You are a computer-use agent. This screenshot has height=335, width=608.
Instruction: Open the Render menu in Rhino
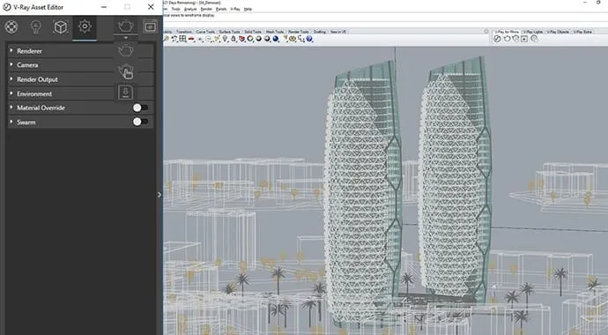[x=206, y=9]
